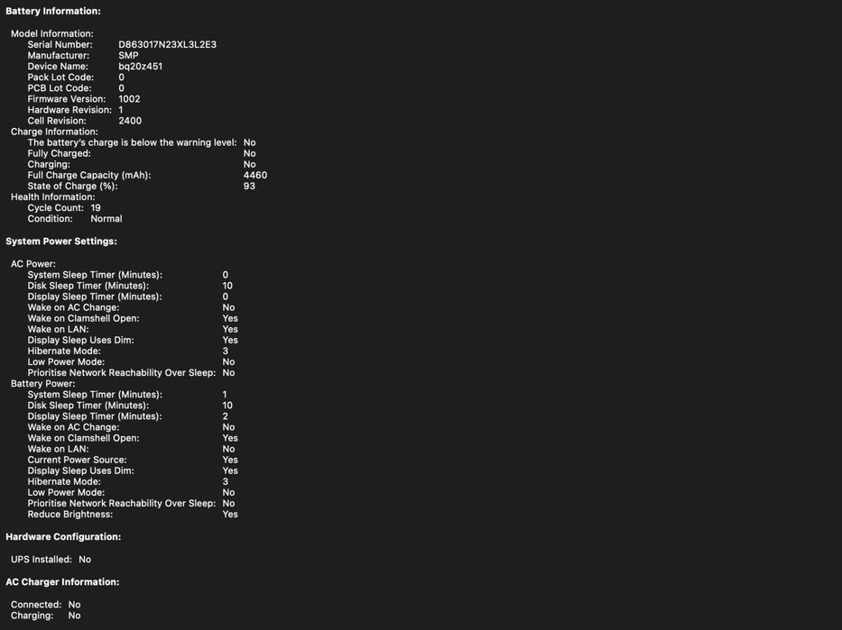Click the Condition value Normal
The height and width of the screenshot is (630, 842).
click(106, 219)
